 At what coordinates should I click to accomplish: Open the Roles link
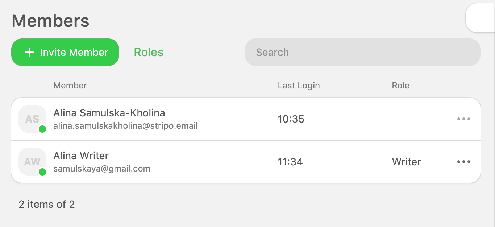click(x=149, y=52)
